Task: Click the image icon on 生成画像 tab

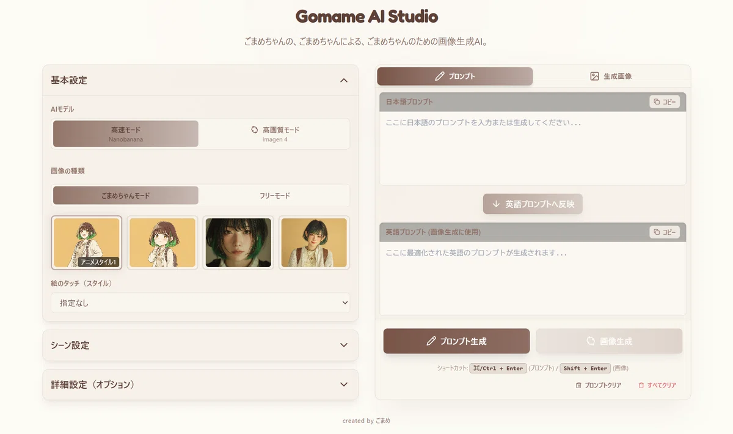Action: (x=594, y=76)
